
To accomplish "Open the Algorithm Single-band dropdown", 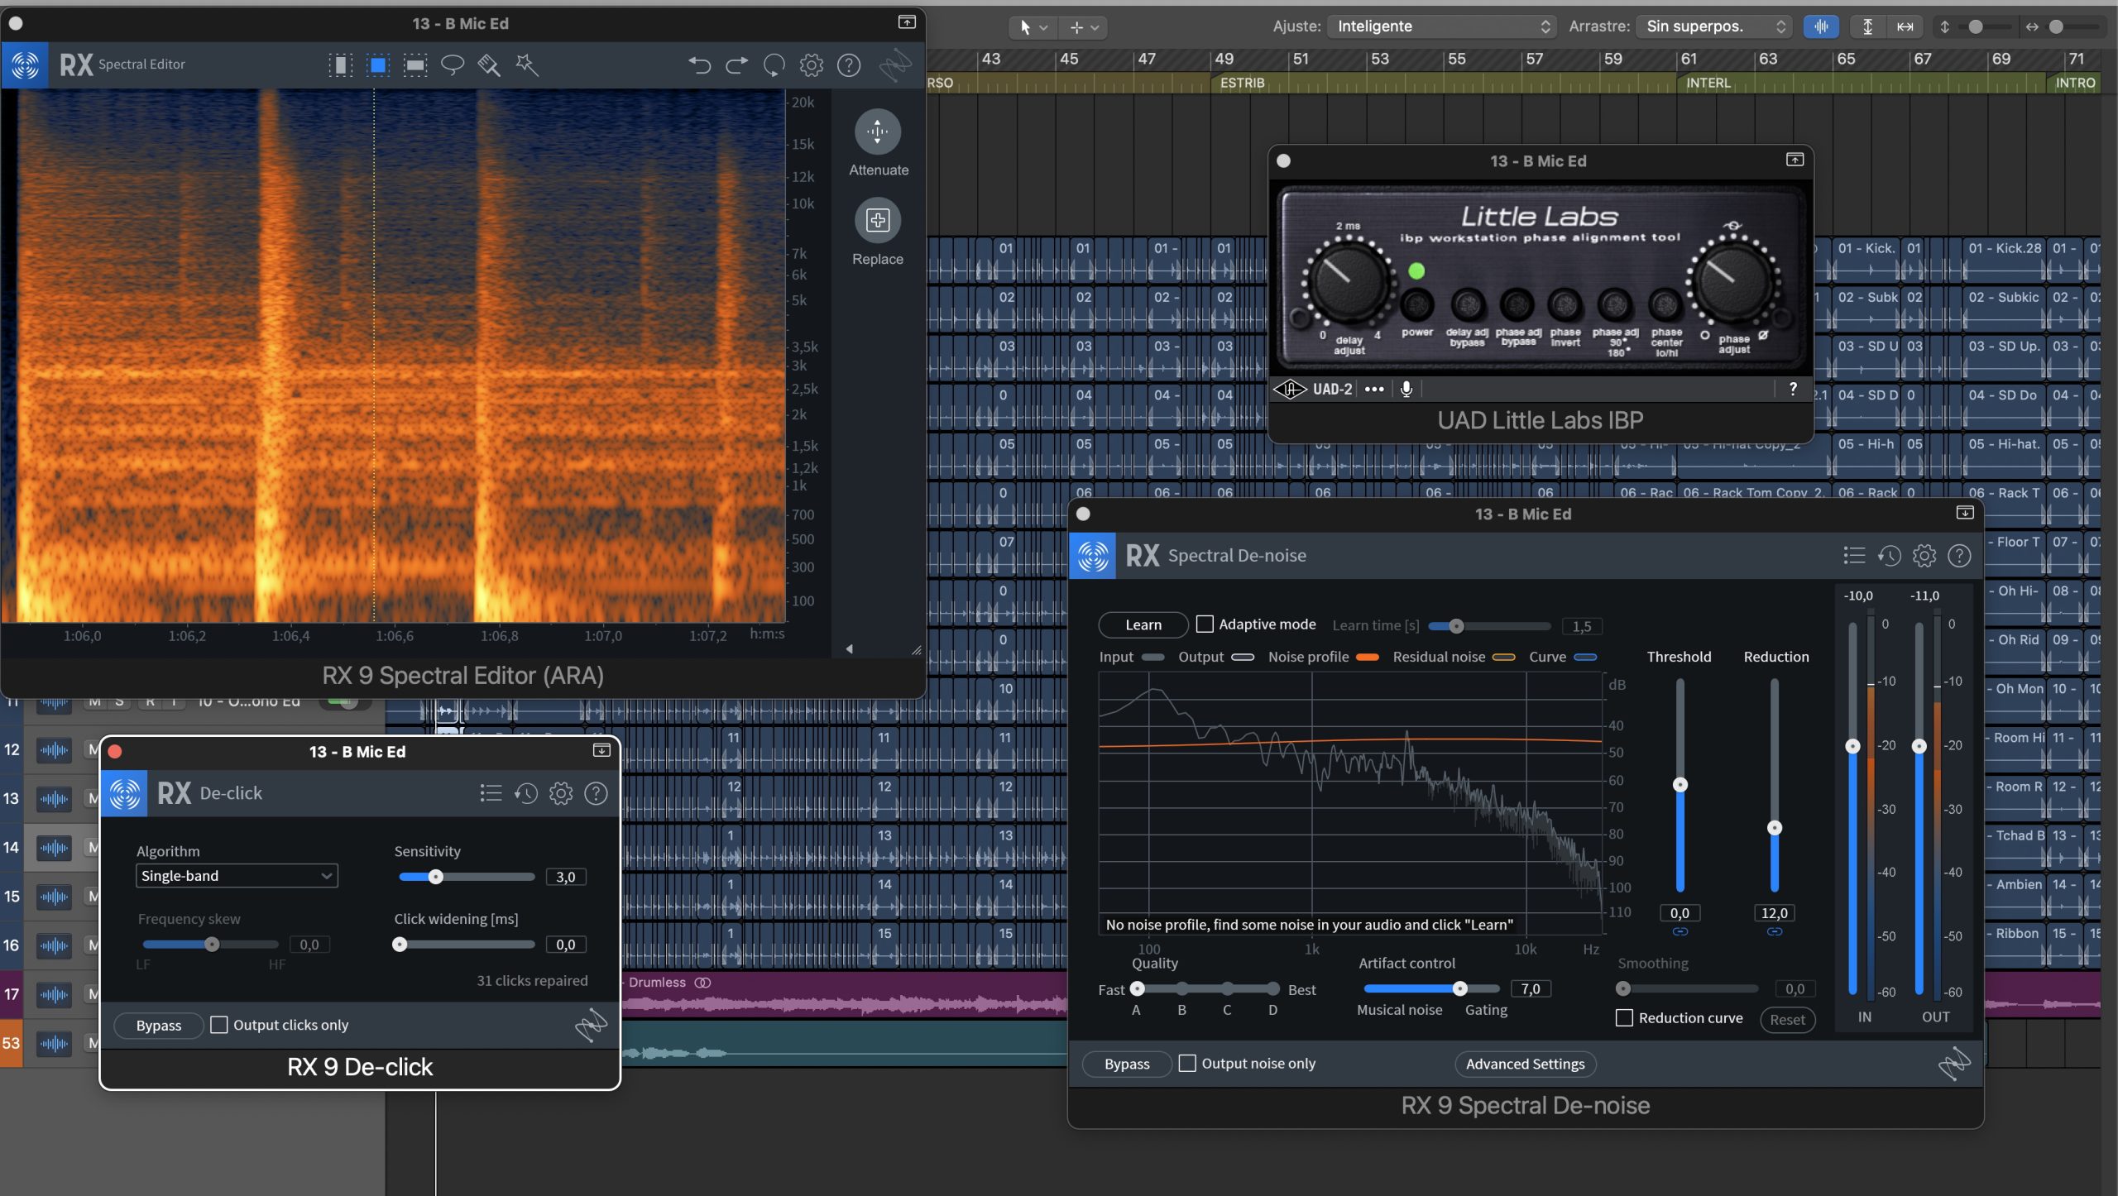I will coord(237,876).
